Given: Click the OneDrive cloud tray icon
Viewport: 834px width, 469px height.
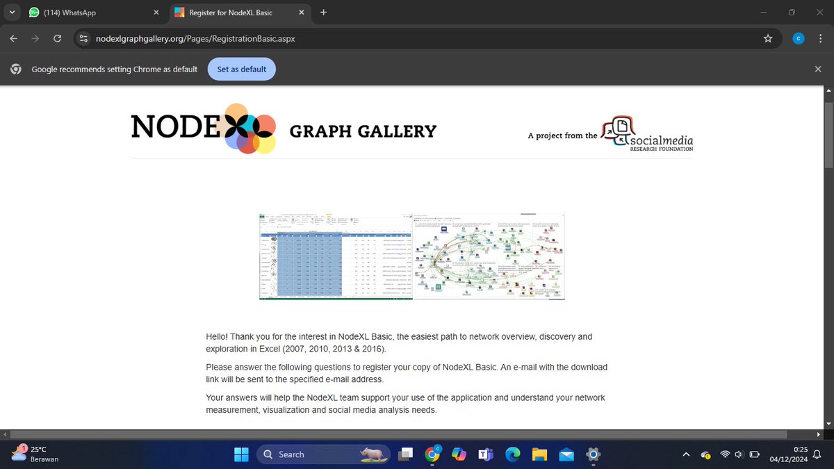Looking at the screenshot, I should tap(705, 454).
